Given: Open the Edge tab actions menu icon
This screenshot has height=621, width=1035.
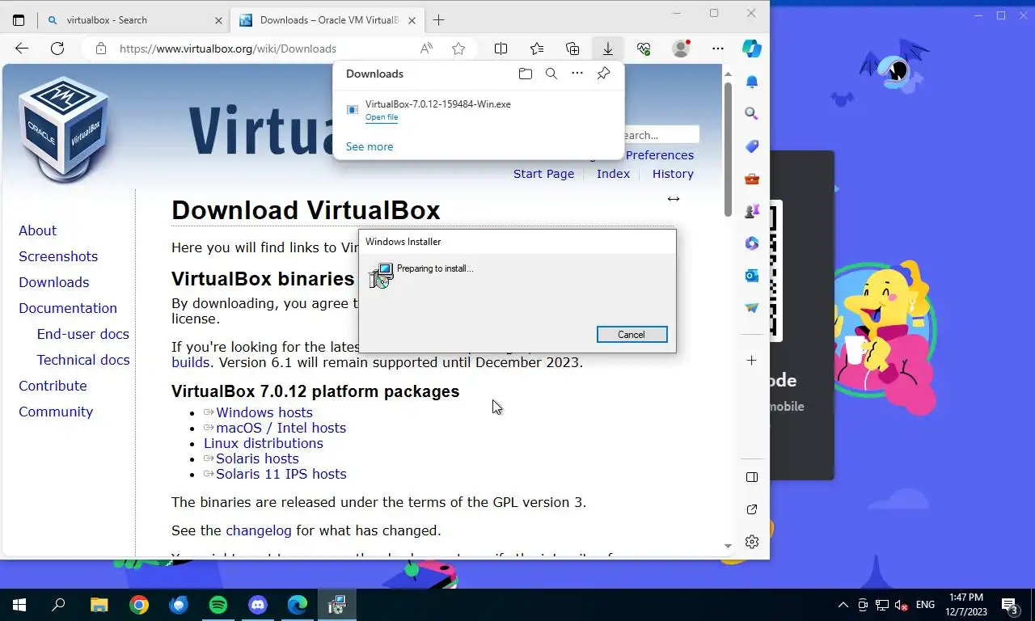Looking at the screenshot, I should click(x=19, y=20).
